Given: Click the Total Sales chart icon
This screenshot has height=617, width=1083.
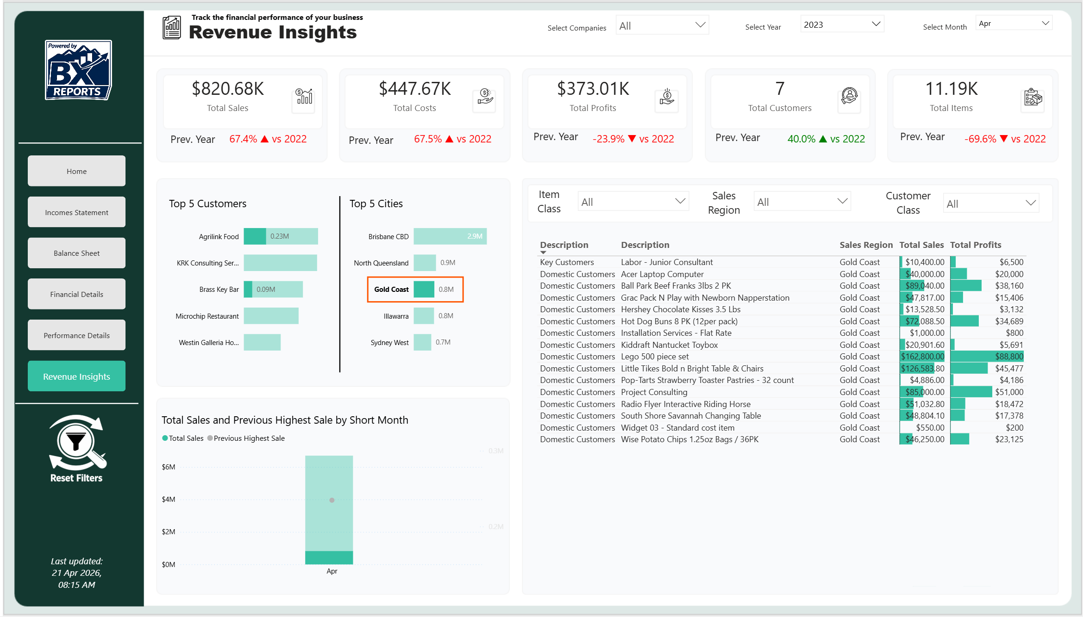Looking at the screenshot, I should point(304,97).
